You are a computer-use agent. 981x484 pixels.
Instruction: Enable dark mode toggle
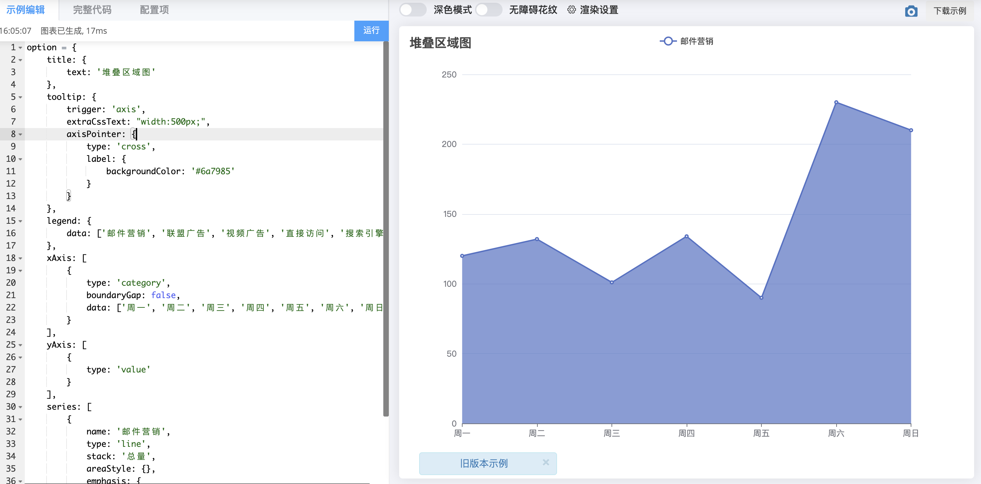pyautogui.click(x=413, y=10)
